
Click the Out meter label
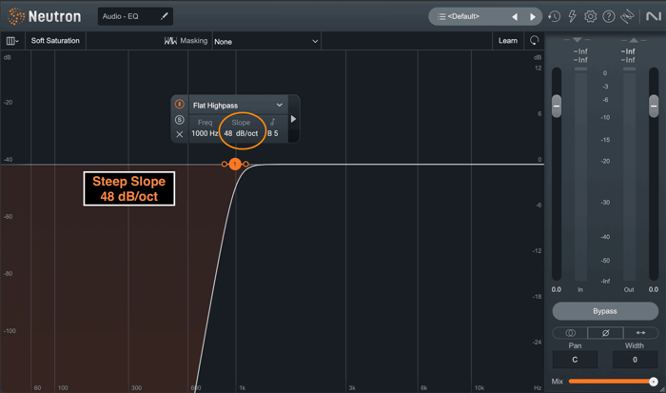click(x=629, y=290)
